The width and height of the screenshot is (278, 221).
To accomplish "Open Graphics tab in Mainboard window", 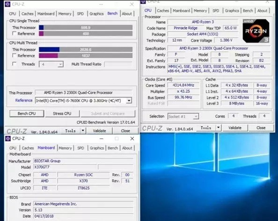I will point(97,148).
